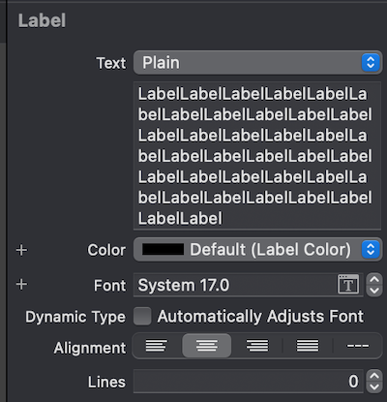Select left text alignment icon

(x=157, y=346)
